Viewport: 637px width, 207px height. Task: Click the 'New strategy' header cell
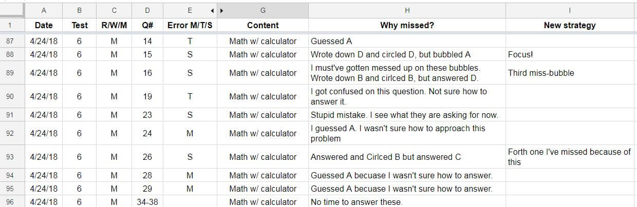click(571, 25)
